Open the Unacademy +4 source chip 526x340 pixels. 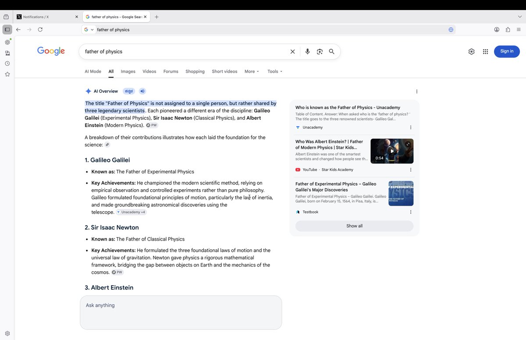click(131, 212)
